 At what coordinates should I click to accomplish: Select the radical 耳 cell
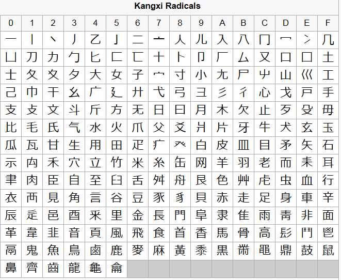point(328,163)
